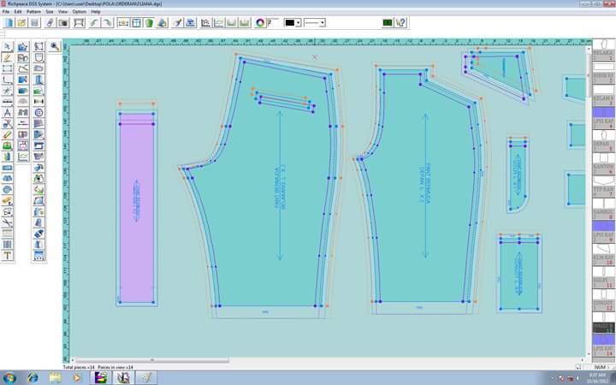Select the Text 'T' tool
616x385 pixels.
7,256
